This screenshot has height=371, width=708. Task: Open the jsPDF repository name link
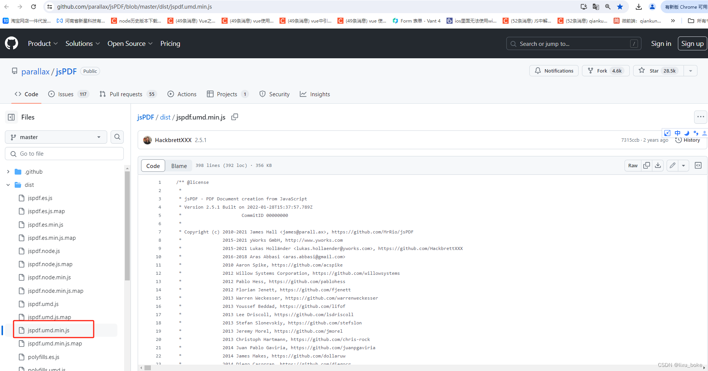(66, 71)
